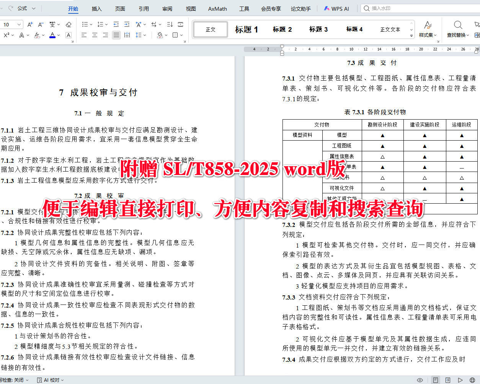Expand the font color dropdown arrow
Image resolution: width=480 pixels, height=384 pixels.
click(x=59, y=35)
